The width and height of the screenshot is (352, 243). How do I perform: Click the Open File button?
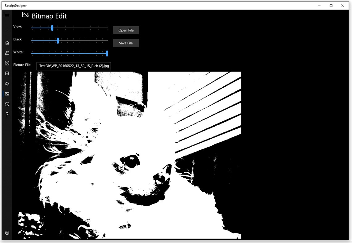point(125,30)
